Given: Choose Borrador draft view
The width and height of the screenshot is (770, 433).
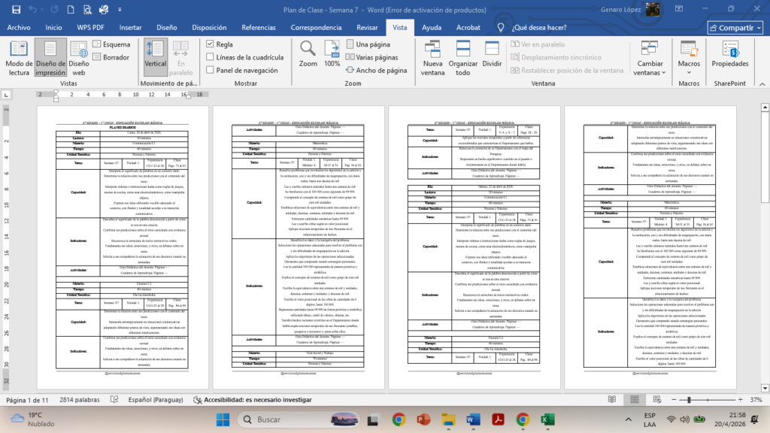Looking at the screenshot, I should pyautogui.click(x=111, y=57).
